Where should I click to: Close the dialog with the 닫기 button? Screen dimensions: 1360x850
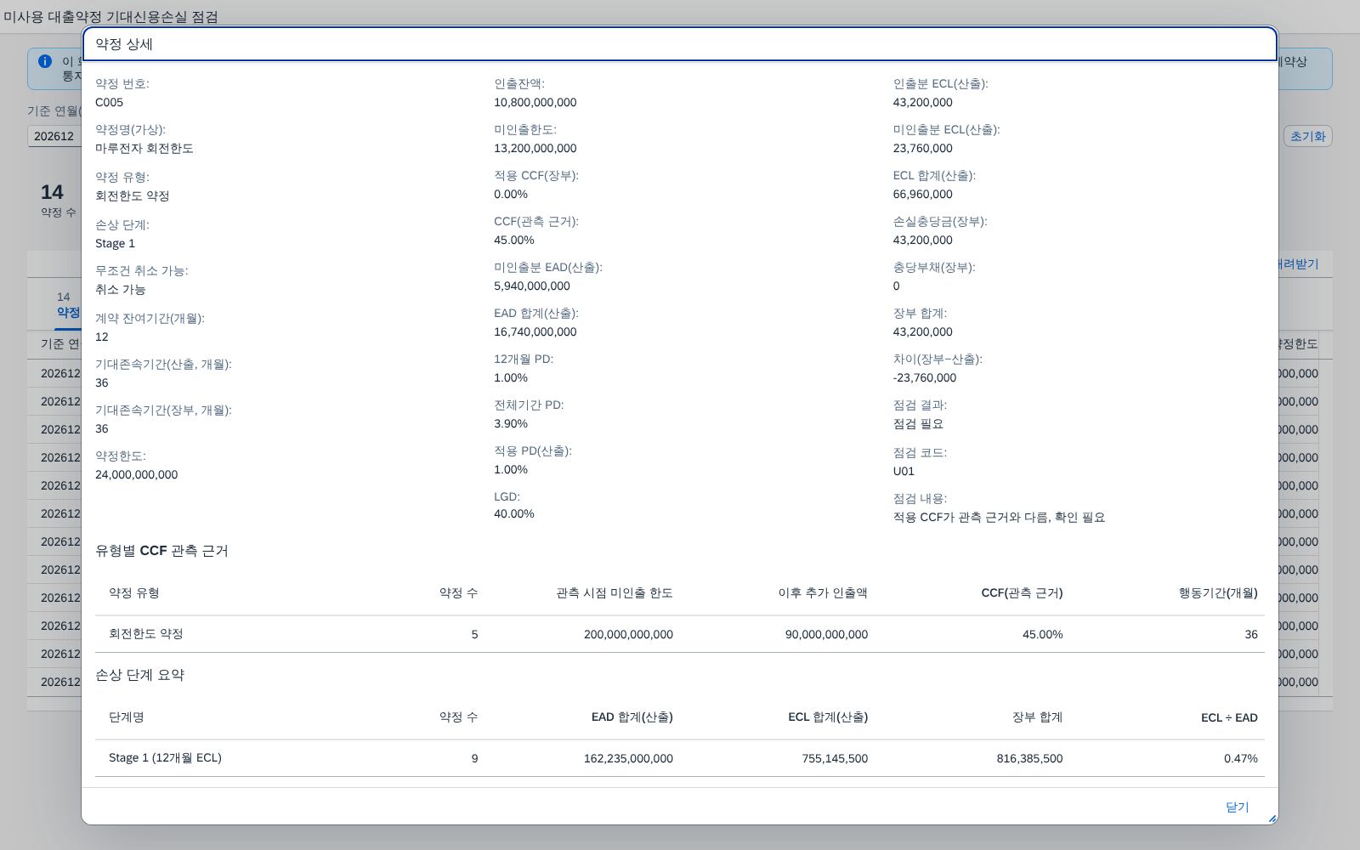(x=1237, y=807)
